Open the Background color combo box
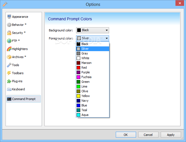The height and width of the screenshot is (142, 186). (92, 30)
